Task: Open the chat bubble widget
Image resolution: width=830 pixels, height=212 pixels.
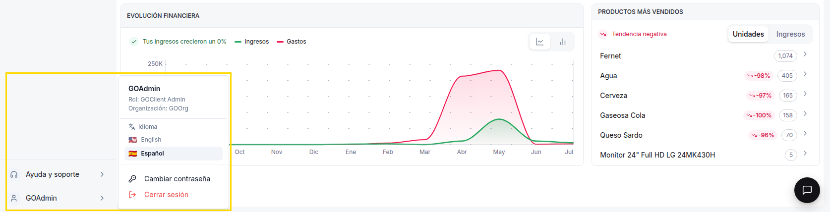Action: click(807, 190)
